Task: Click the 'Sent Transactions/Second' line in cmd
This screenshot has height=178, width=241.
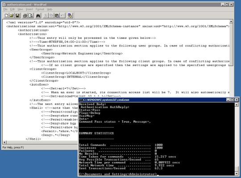Action: pyautogui.click(x=120, y=168)
